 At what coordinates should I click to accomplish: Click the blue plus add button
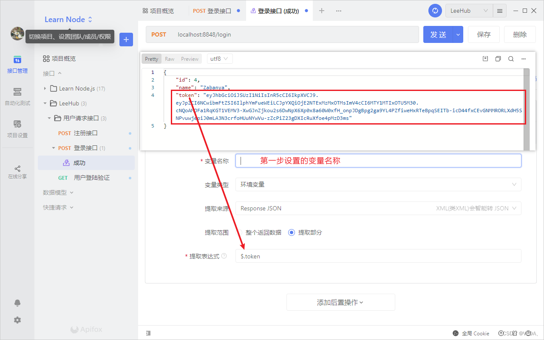click(126, 40)
